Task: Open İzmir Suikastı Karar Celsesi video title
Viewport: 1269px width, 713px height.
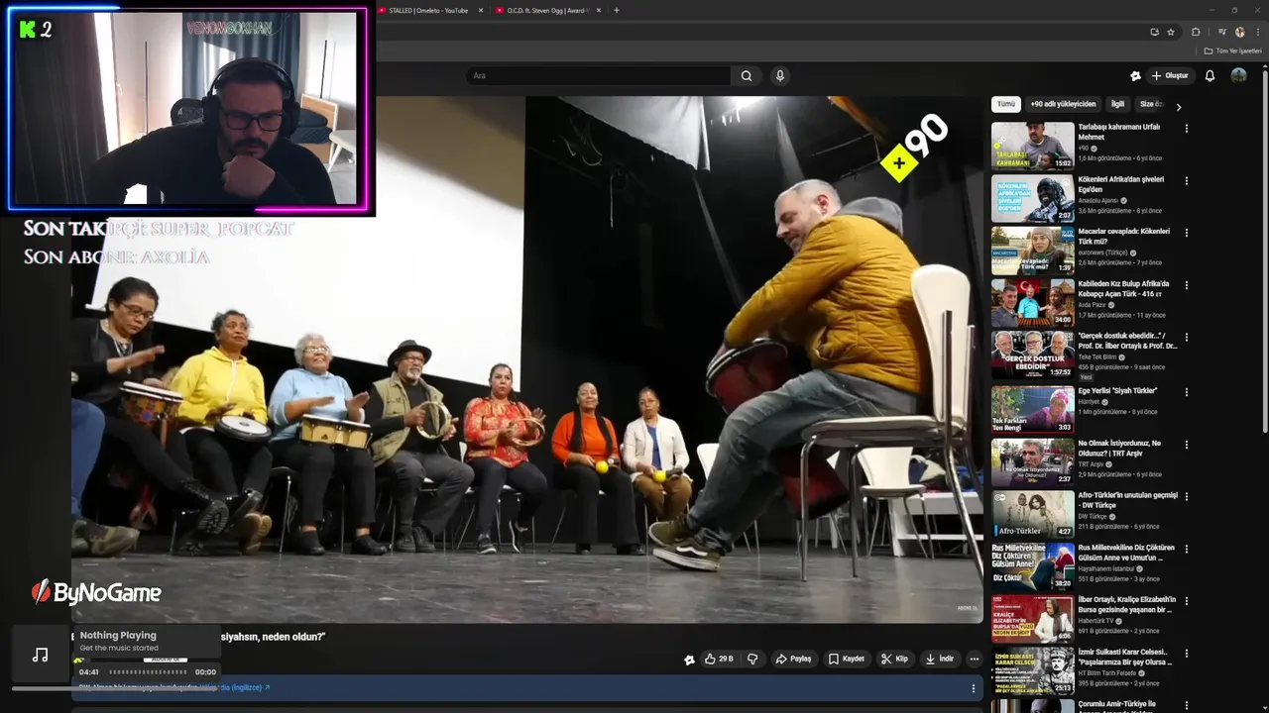Action: tap(1125, 658)
